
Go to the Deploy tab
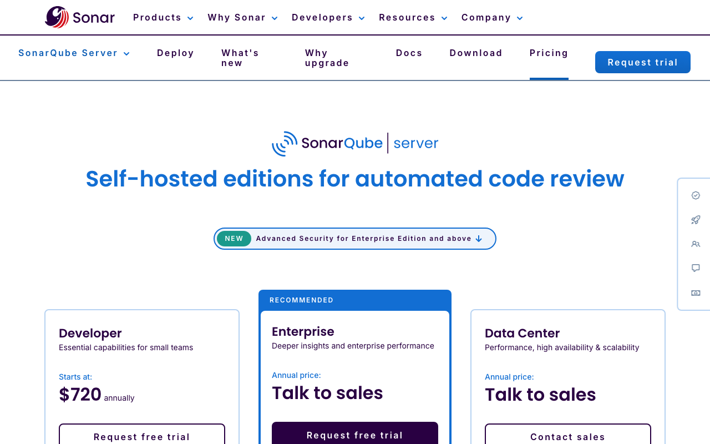tap(175, 53)
